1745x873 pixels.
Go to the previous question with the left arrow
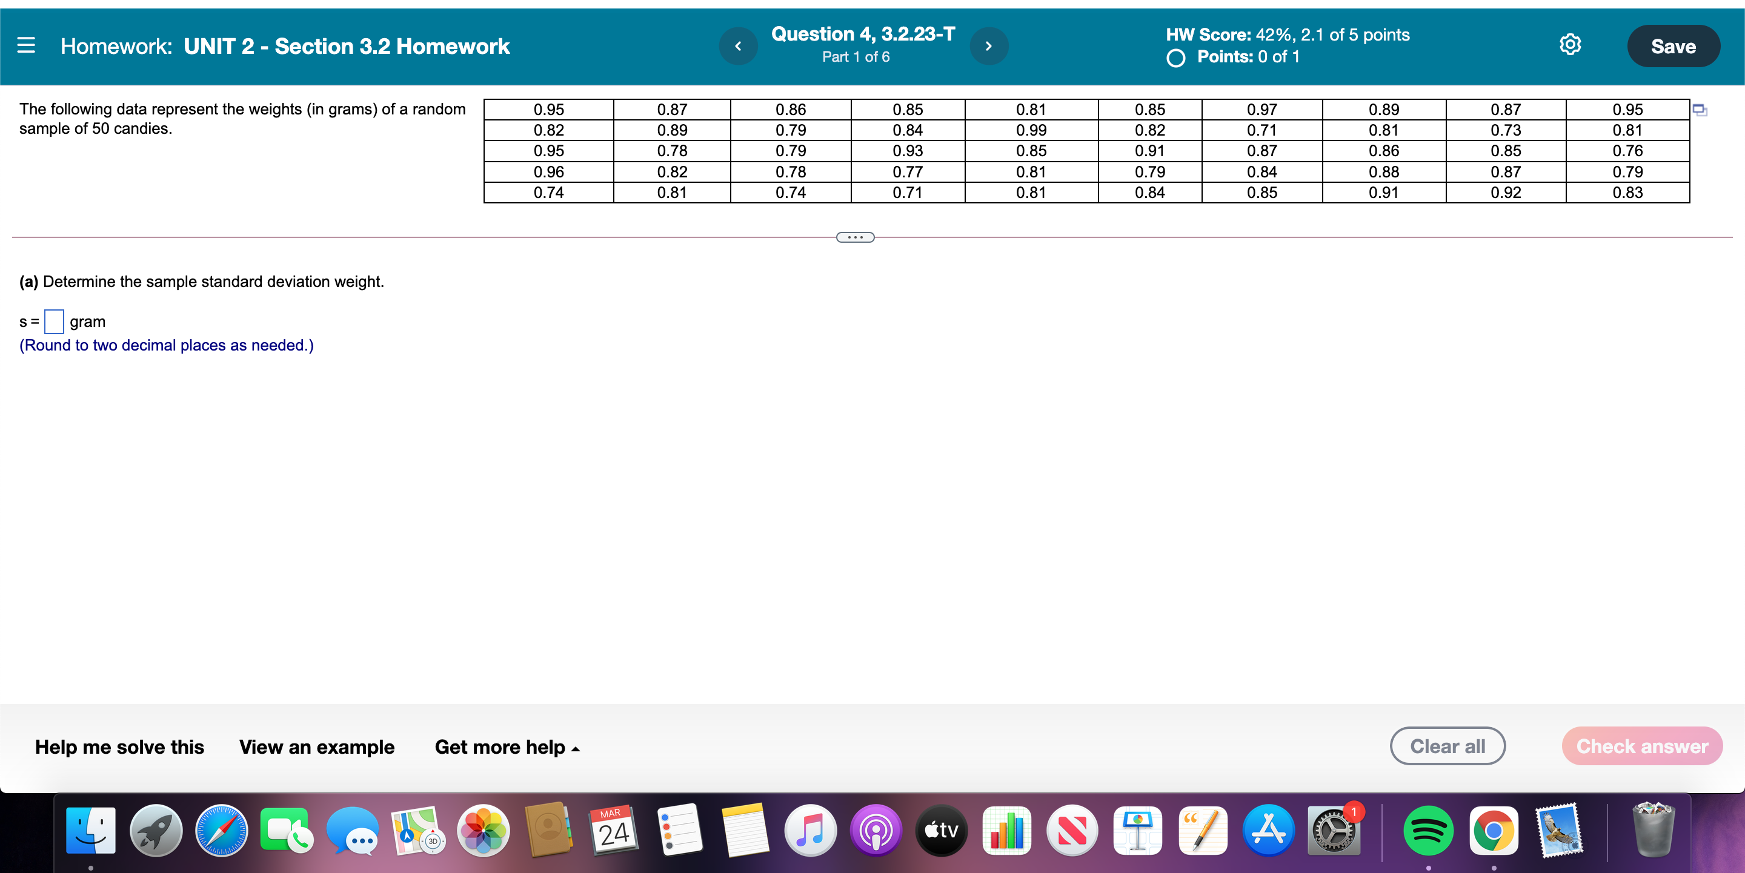[x=739, y=45]
